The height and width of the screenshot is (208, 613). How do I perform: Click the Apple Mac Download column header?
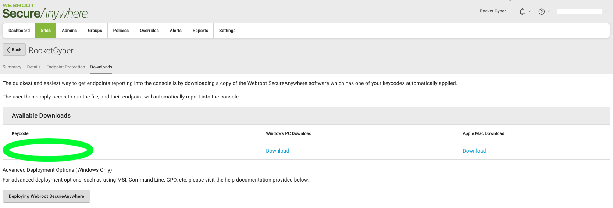(484, 133)
